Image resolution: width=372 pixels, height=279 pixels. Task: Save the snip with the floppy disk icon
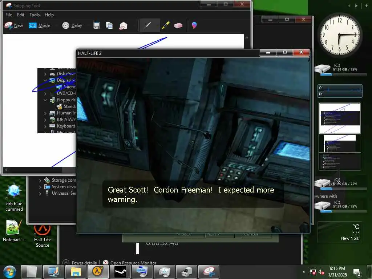[x=96, y=25]
